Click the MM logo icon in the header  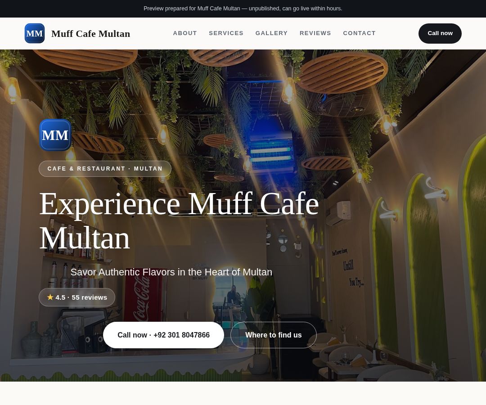34,33
